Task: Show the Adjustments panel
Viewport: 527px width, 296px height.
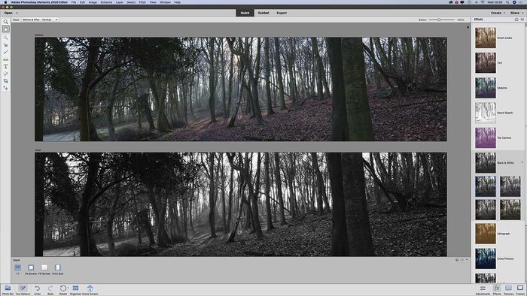Action: 483,288
